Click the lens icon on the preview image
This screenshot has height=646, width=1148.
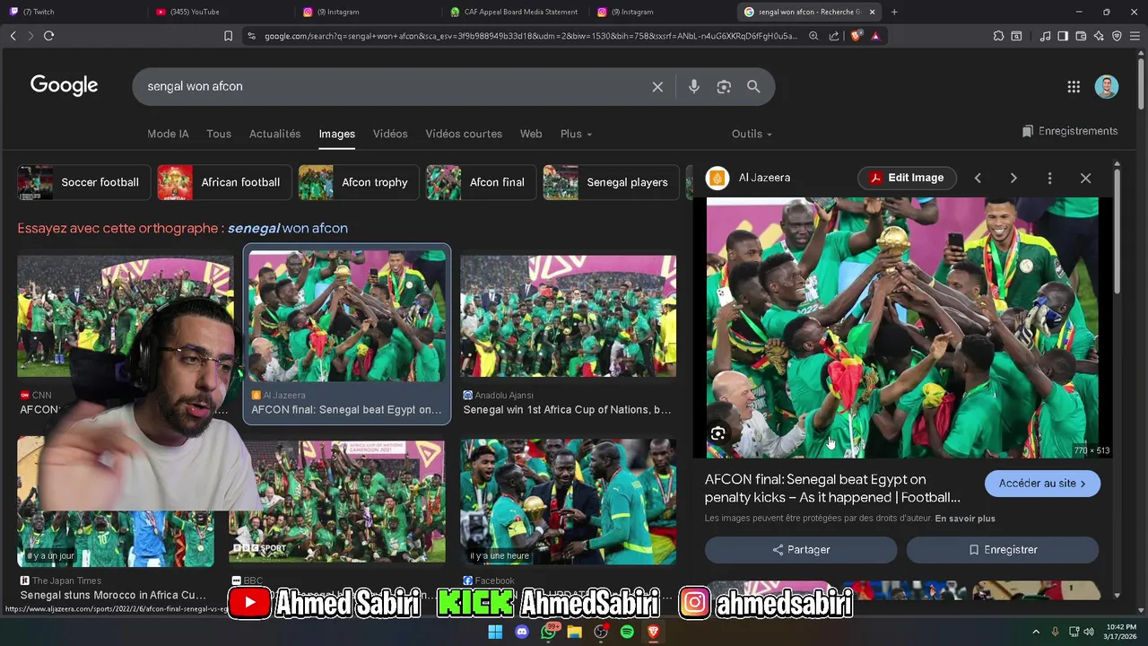point(718,434)
